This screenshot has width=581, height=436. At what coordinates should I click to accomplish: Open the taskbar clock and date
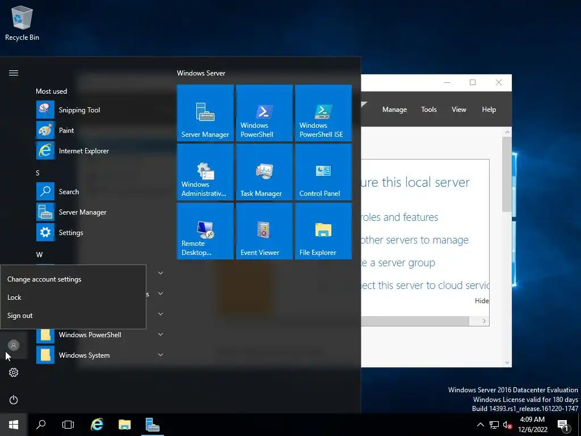coord(532,425)
